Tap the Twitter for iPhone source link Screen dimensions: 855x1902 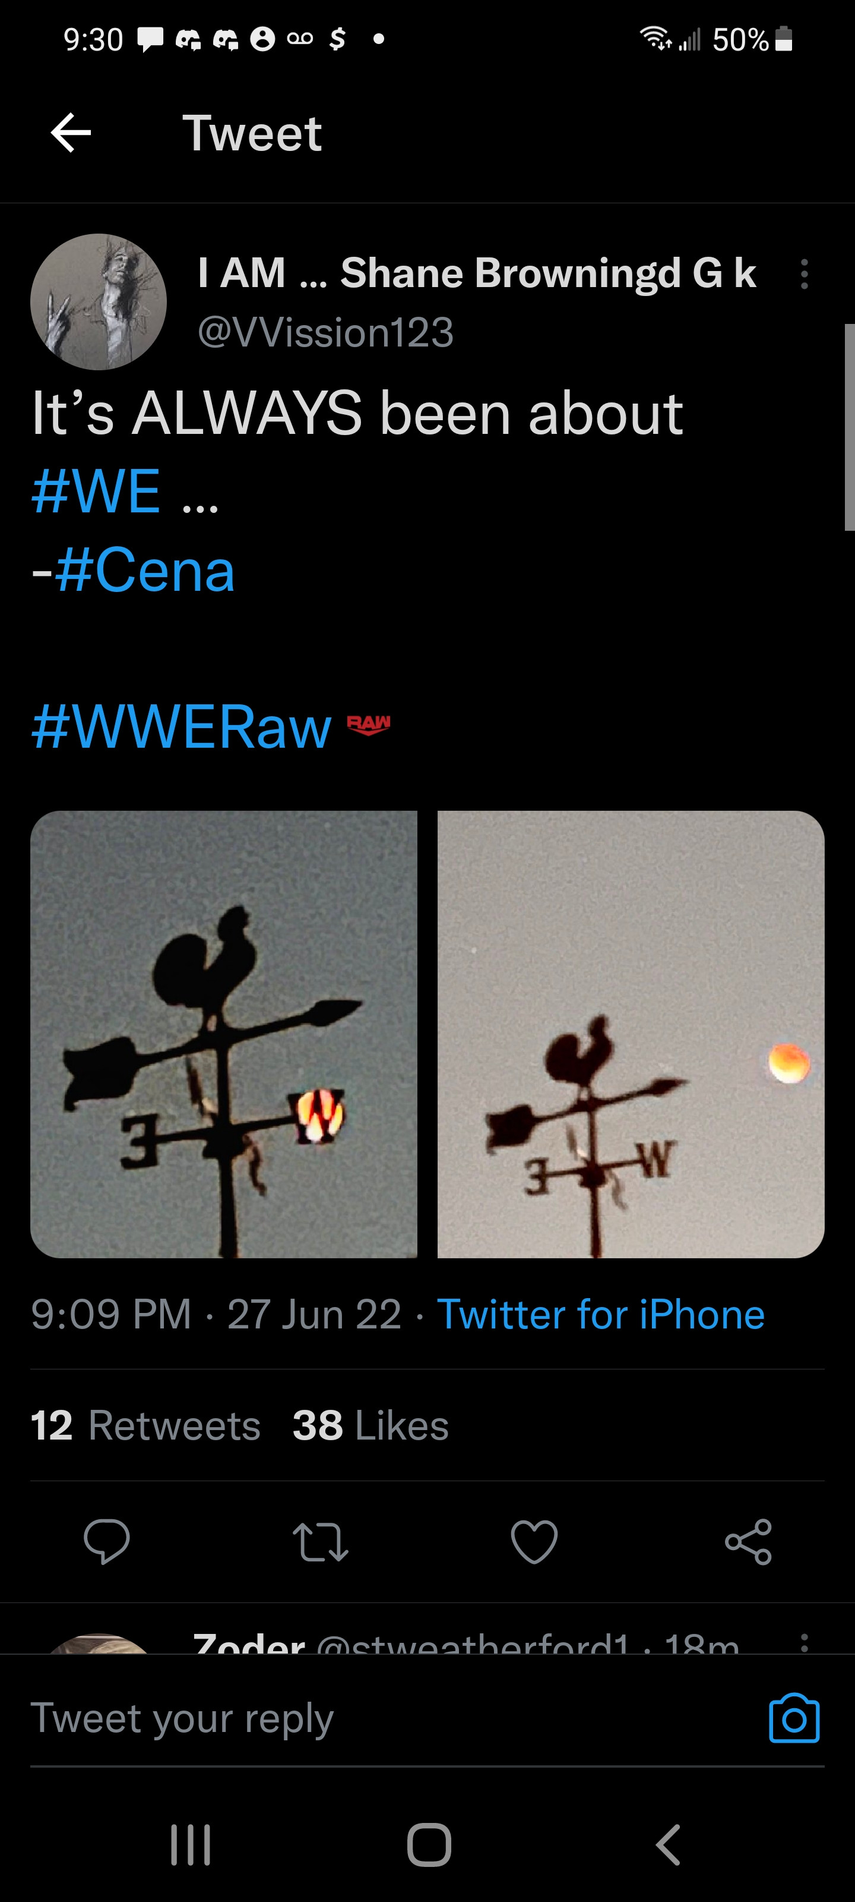(x=600, y=1315)
